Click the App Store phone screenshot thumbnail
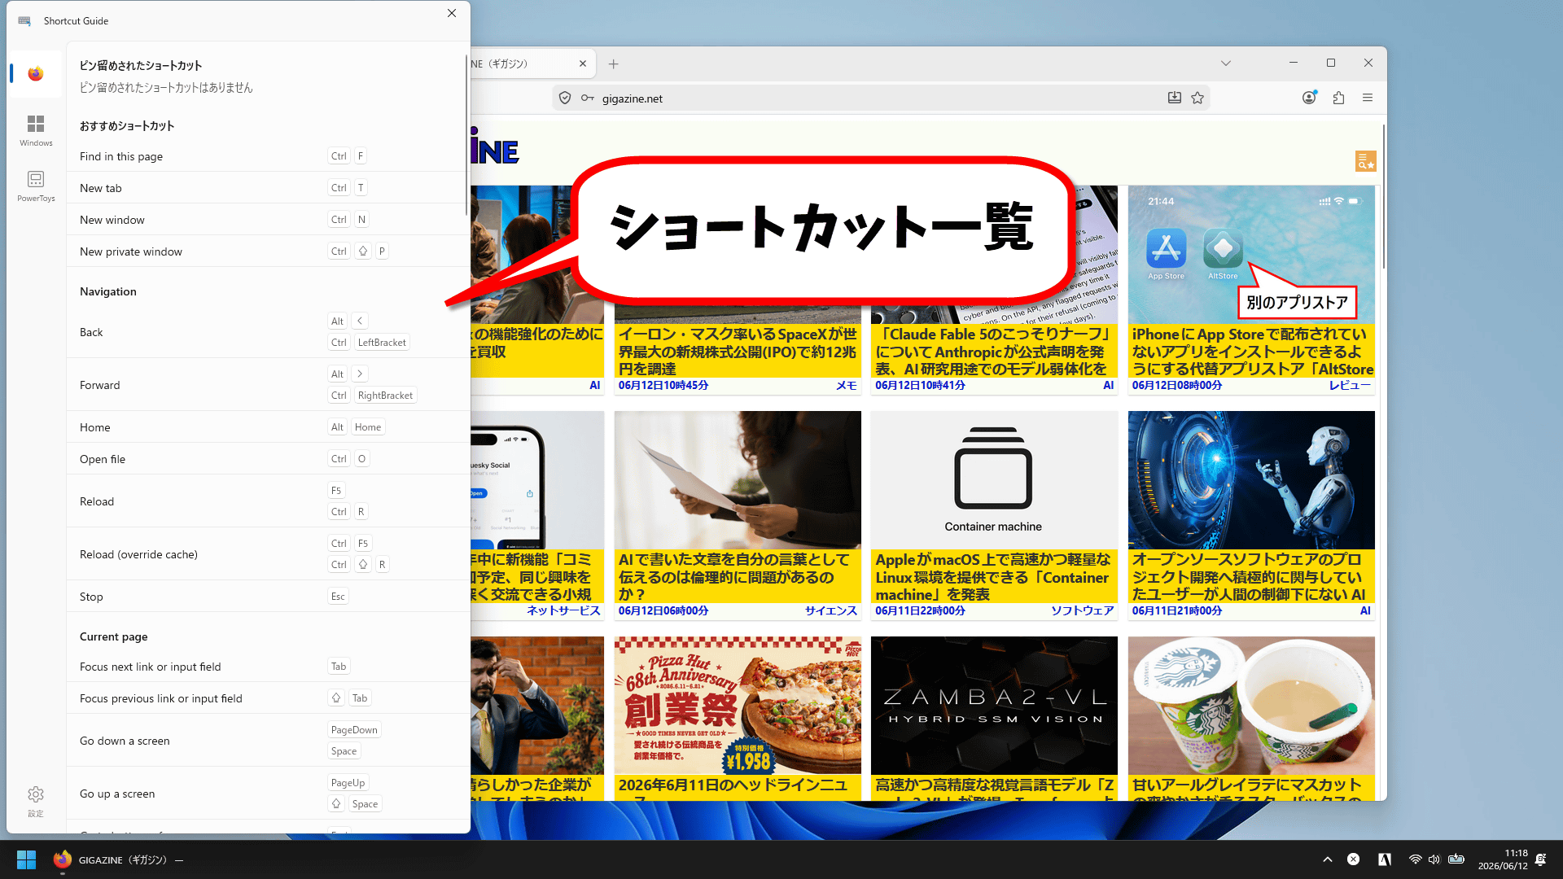1563x879 pixels. pos(1251,255)
